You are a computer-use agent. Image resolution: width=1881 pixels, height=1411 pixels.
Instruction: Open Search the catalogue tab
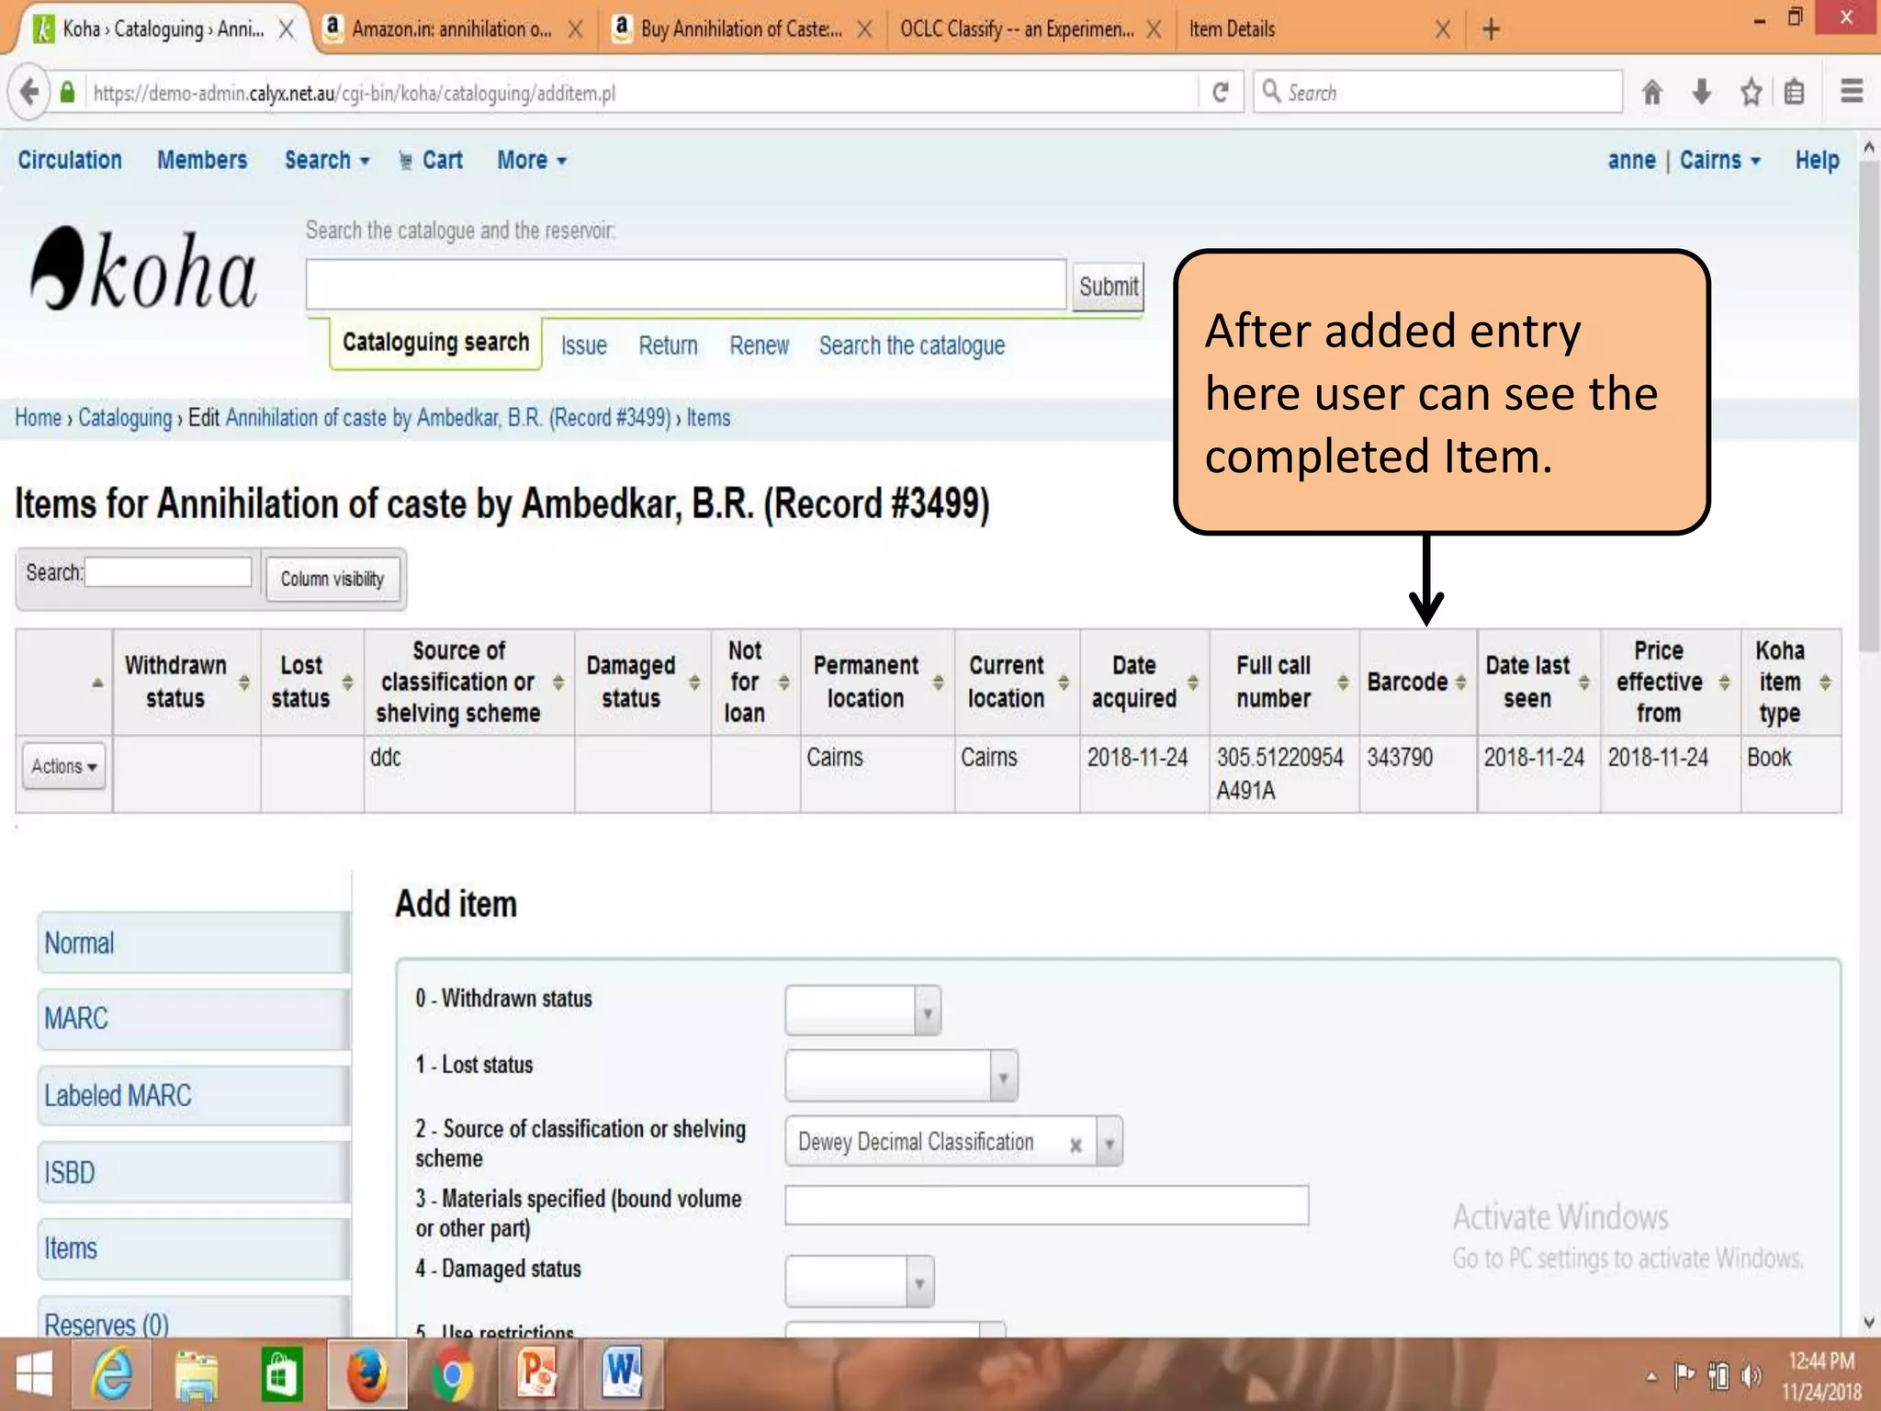tap(912, 345)
